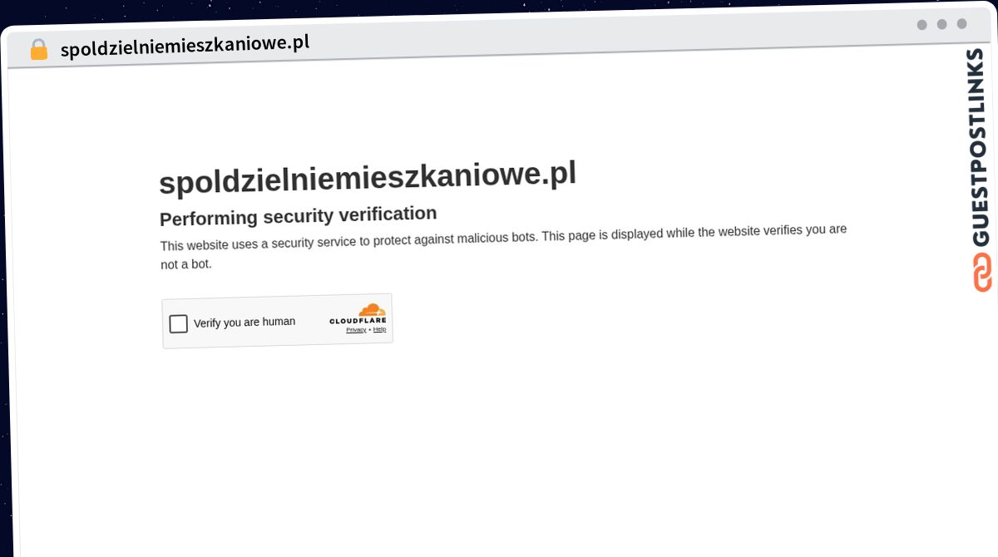The image size is (998, 557).
Task: Click the padlock icon in address bar
Action: (x=39, y=50)
